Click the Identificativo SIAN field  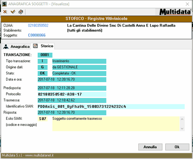point(111,107)
